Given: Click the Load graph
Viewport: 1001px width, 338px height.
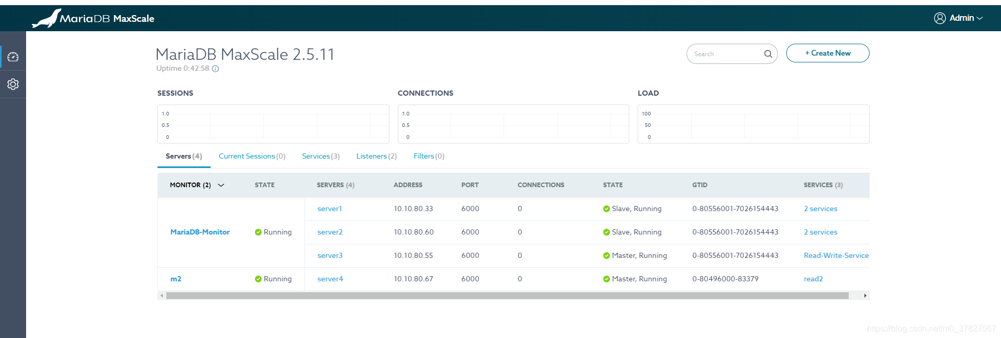Looking at the screenshot, I should tap(753, 124).
